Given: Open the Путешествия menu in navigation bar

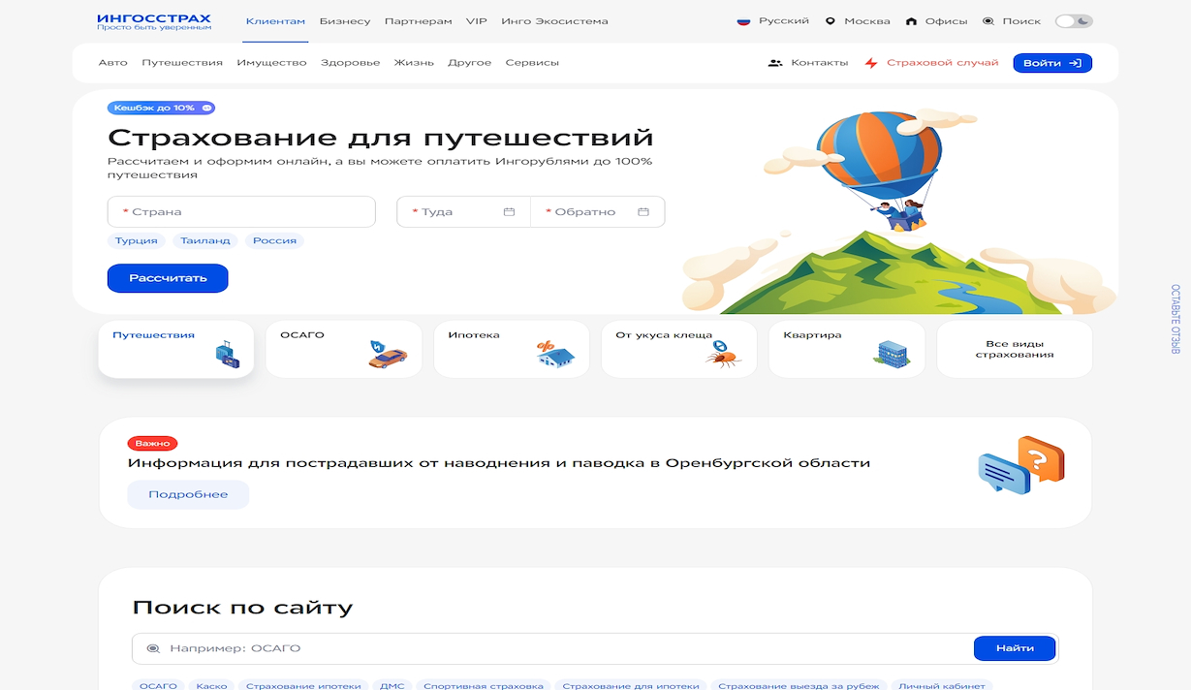Looking at the screenshot, I should (182, 63).
